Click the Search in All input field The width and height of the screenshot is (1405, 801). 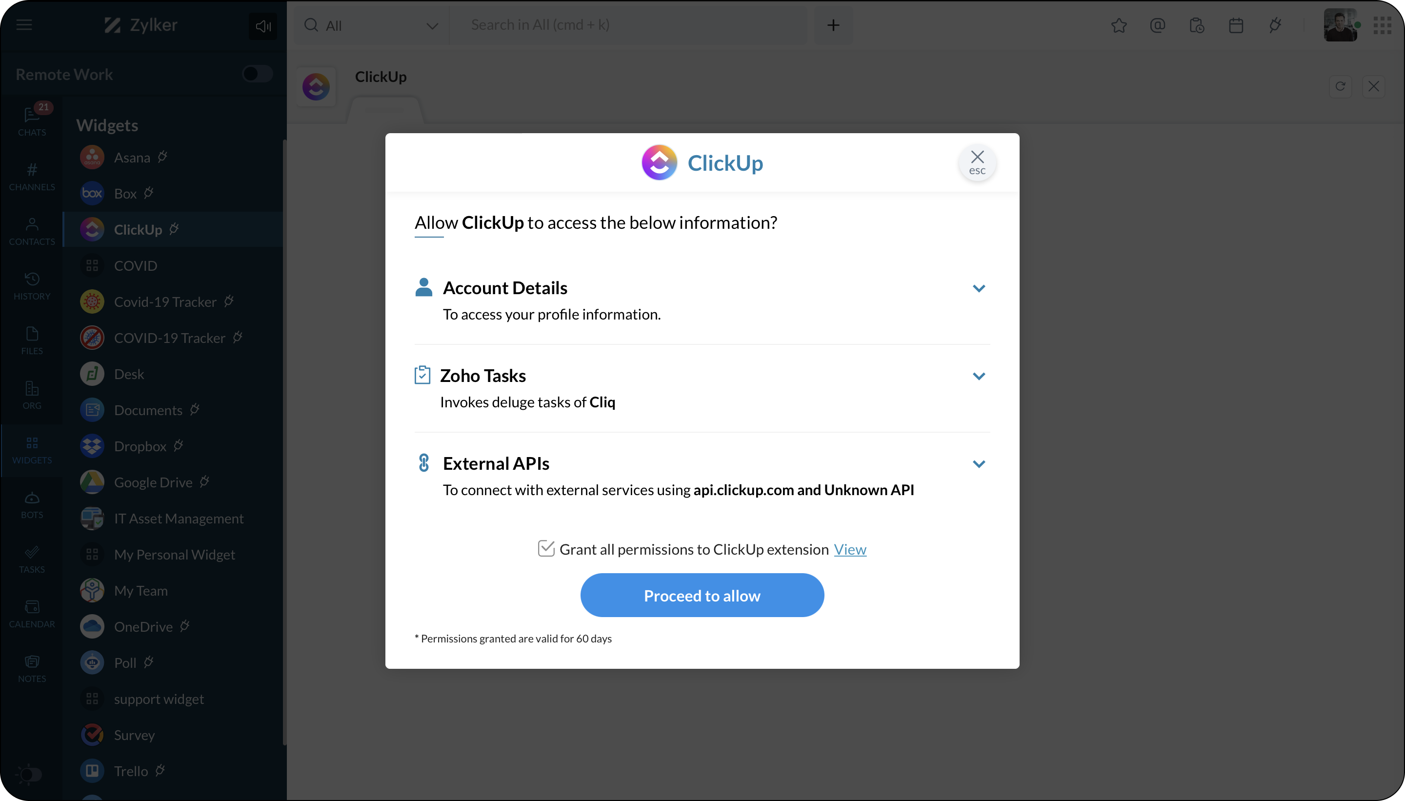(627, 25)
